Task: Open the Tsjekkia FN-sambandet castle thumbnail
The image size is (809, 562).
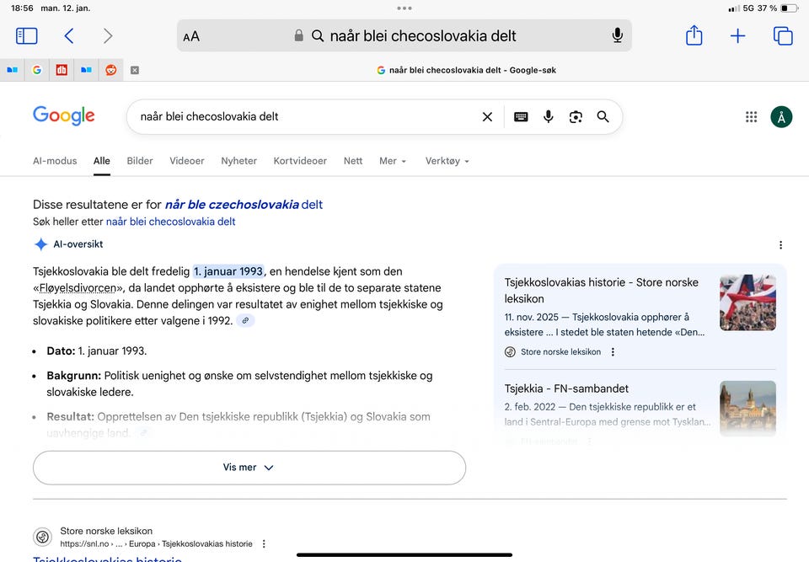Action: click(x=747, y=409)
